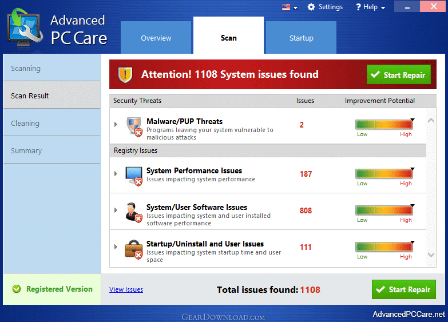The height and width of the screenshot is (322, 448).
Task: Click the yellow warning shield icon in banner
Action: 125,74
